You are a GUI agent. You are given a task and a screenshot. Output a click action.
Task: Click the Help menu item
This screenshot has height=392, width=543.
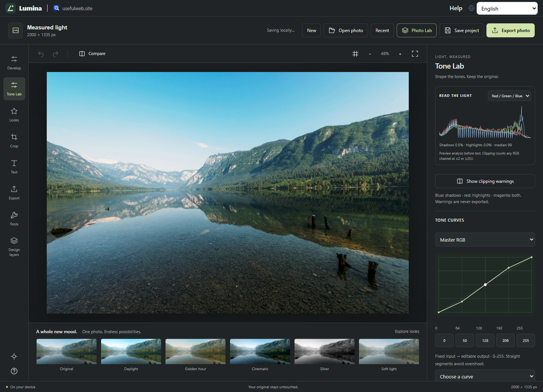click(456, 8)
